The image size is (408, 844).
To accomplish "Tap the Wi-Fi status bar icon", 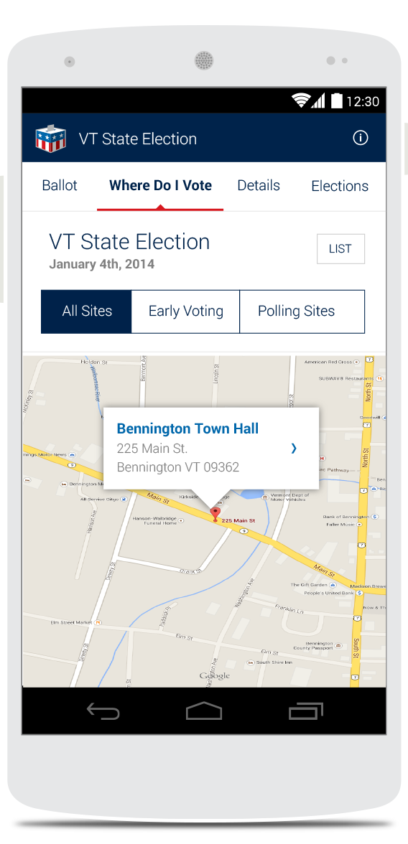I will (301, 100).
